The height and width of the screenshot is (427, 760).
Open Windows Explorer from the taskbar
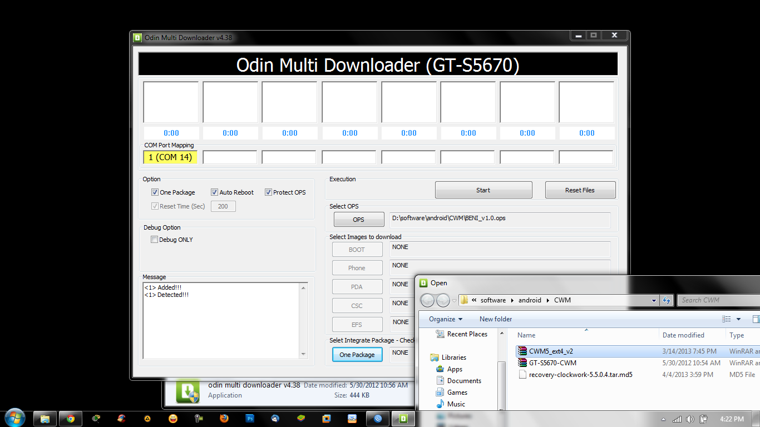click(45, 419)
